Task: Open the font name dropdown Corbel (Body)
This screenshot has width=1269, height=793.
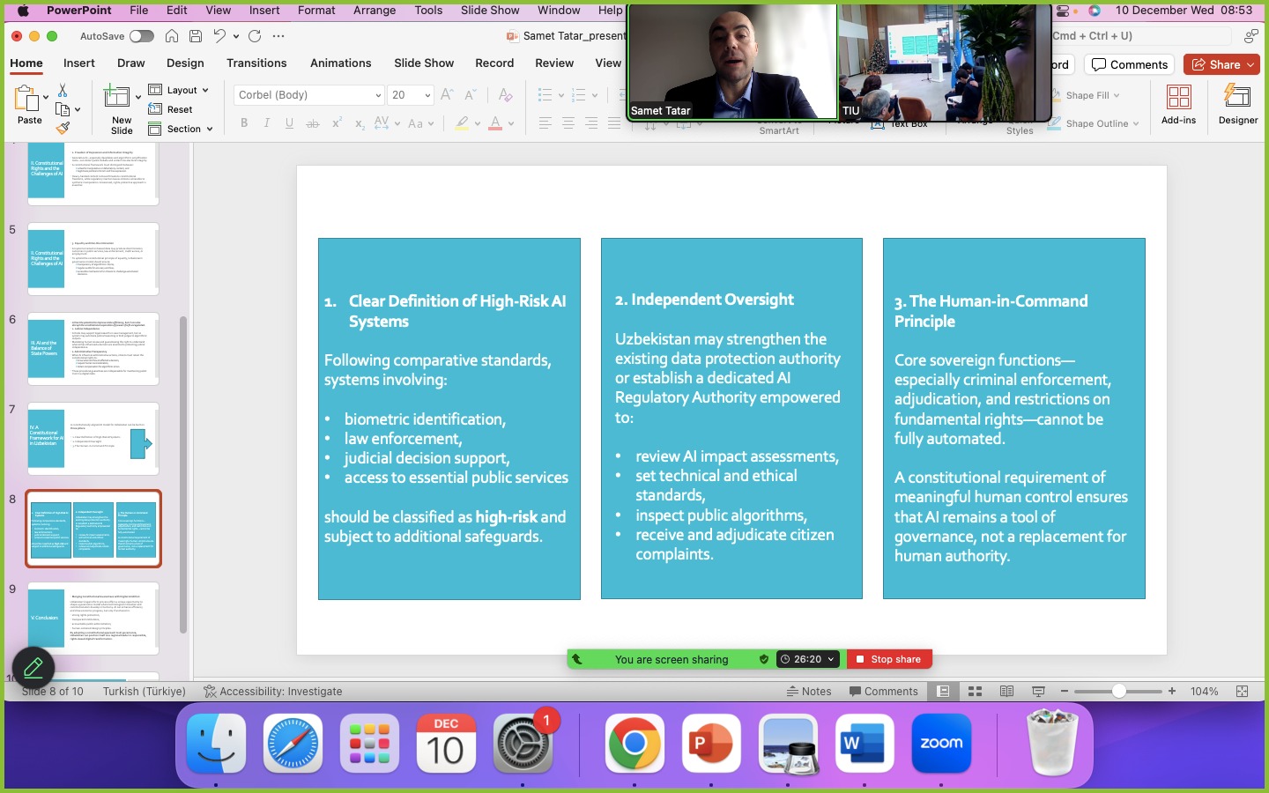Action: 308,95
